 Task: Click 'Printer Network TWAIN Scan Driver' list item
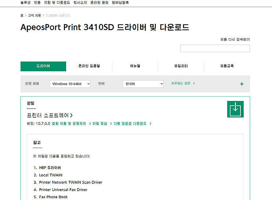click(71, 182)
